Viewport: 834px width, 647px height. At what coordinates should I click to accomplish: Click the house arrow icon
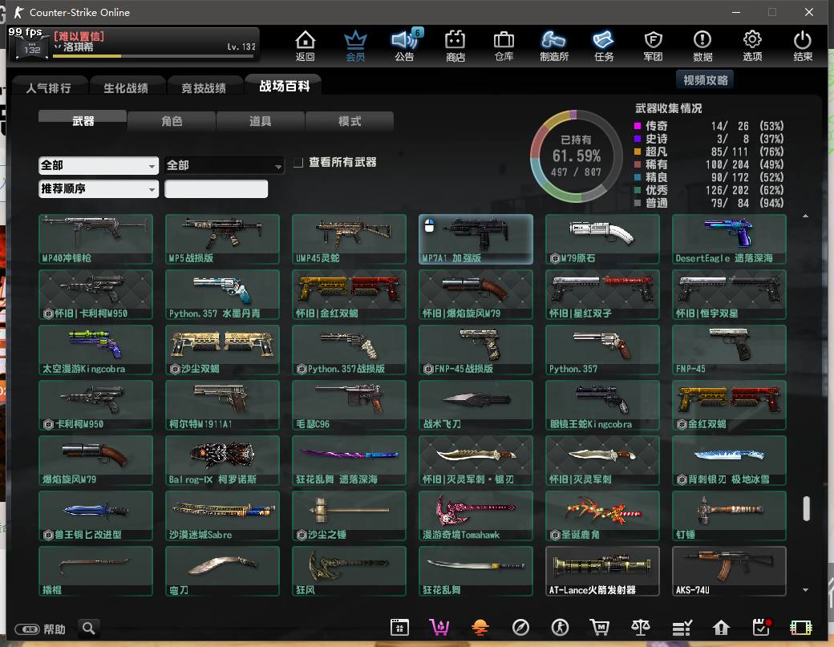[721, 628]
